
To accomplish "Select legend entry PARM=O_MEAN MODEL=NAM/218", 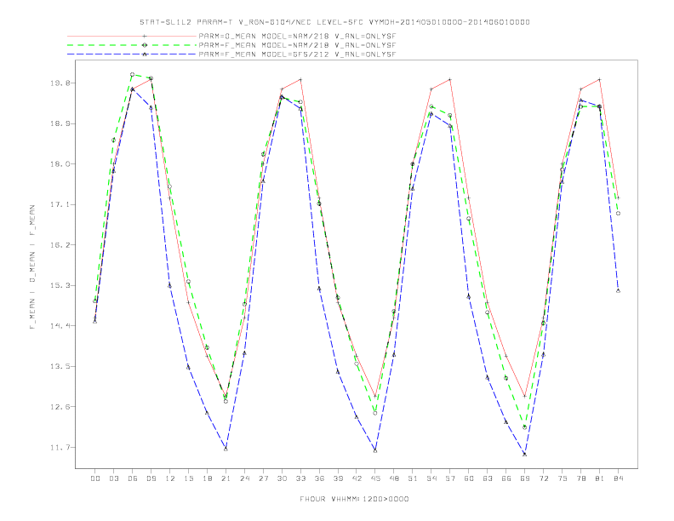I will [x=297, y=36].
